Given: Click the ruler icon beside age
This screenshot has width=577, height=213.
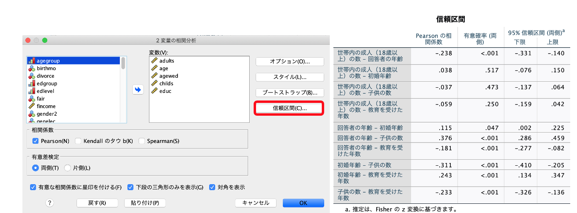Looking at the screenshot, I should click(x=154, y=68).
